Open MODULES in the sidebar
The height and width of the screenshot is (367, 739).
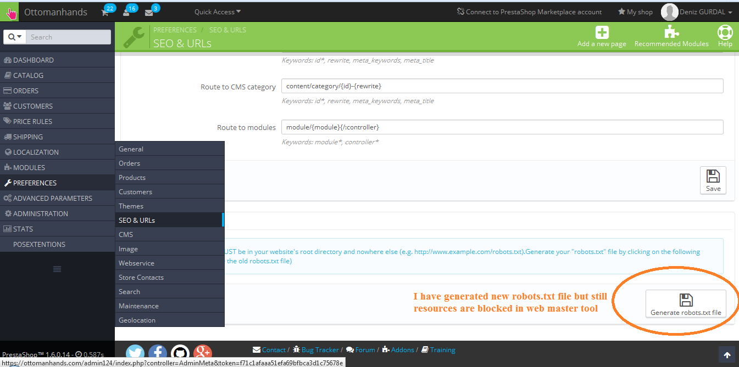pos(57,167)
